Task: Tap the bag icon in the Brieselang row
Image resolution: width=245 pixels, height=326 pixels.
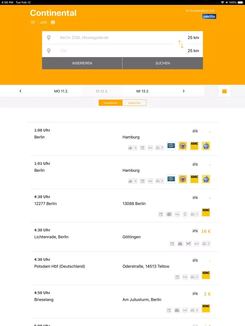Action: click(177, 310)
